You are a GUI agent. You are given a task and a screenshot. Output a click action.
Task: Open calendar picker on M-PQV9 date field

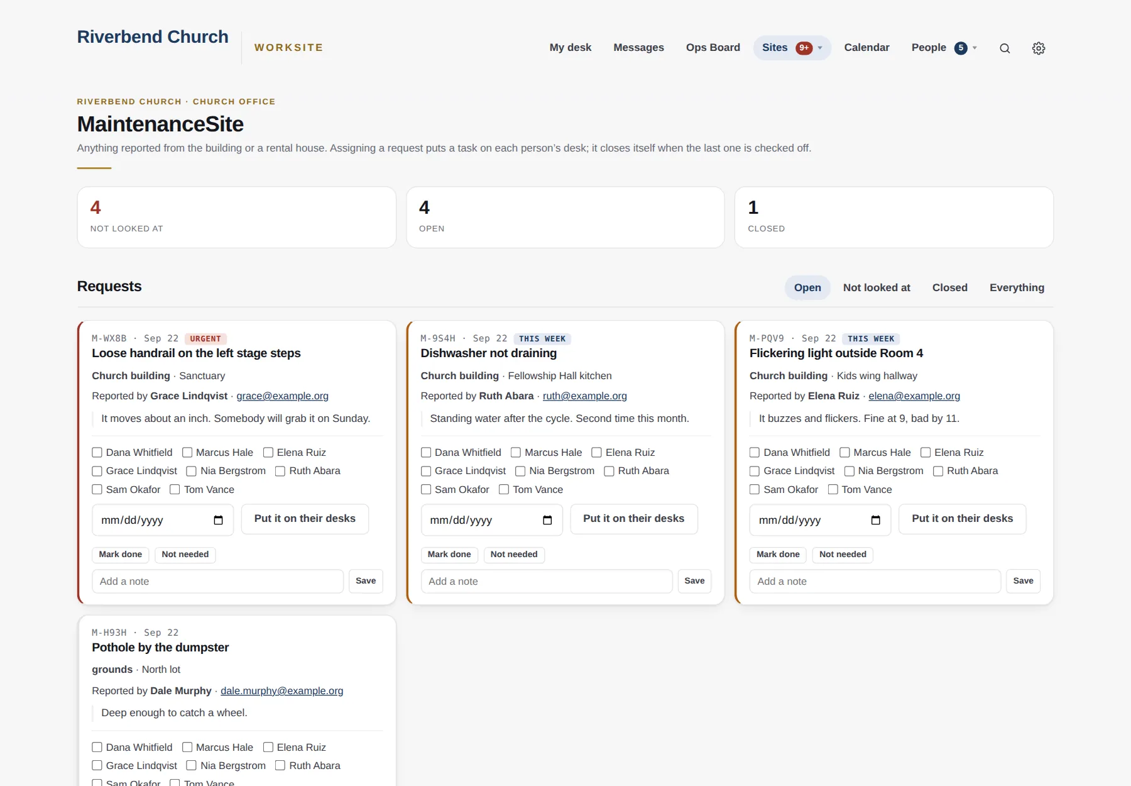tap(876, 520)
